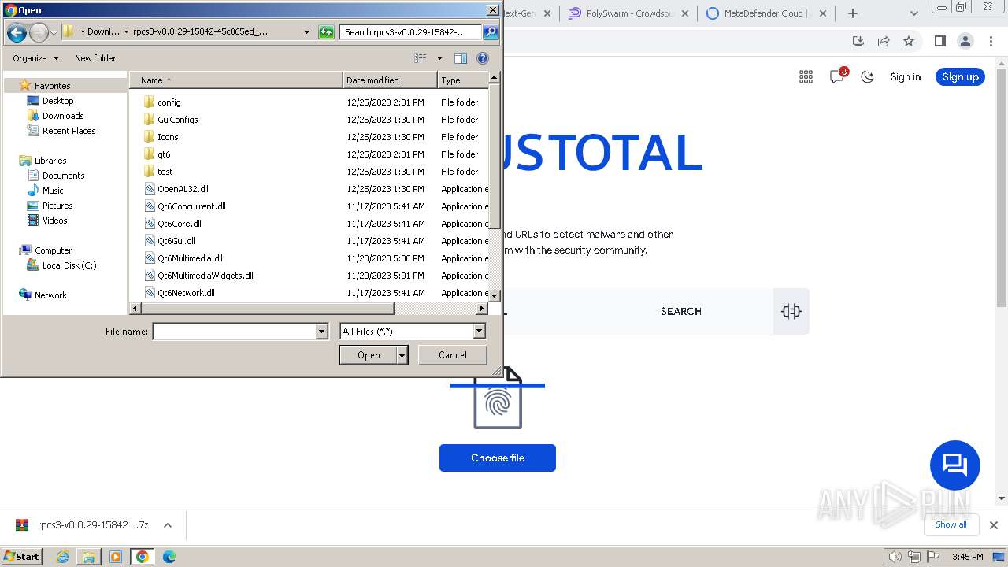Click Show all downloads button
1008x567 pixels.
(951, 524)
